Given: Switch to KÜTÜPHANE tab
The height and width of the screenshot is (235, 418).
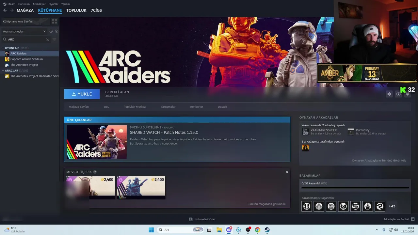Looking at the screenshot, I should click(50, 10).
